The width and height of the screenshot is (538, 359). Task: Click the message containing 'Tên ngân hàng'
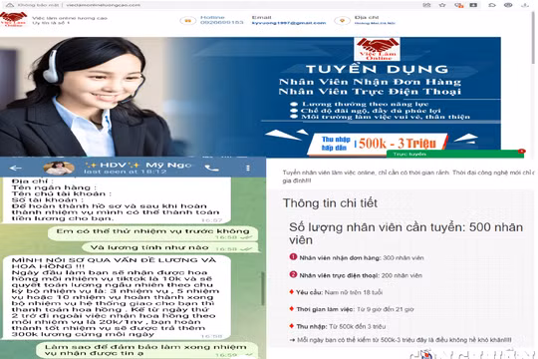(x=117, y=199)
